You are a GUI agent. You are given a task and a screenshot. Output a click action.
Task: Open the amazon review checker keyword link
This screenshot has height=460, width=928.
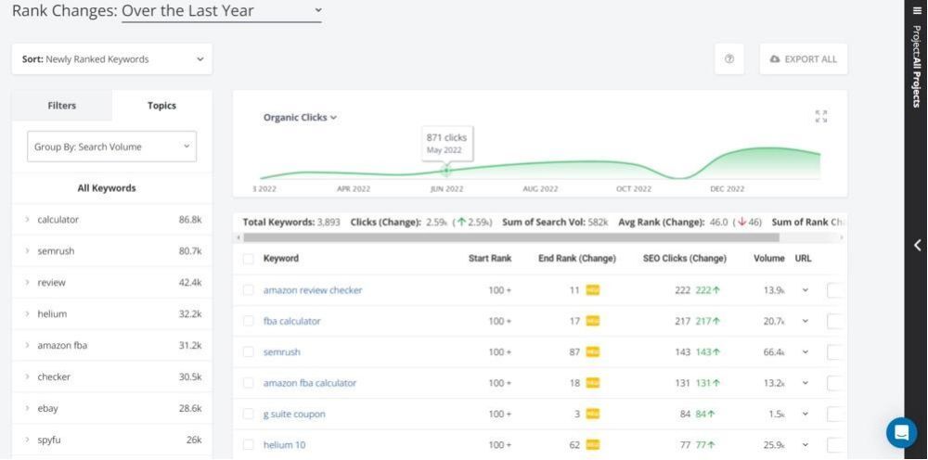[x=313, y=290]
